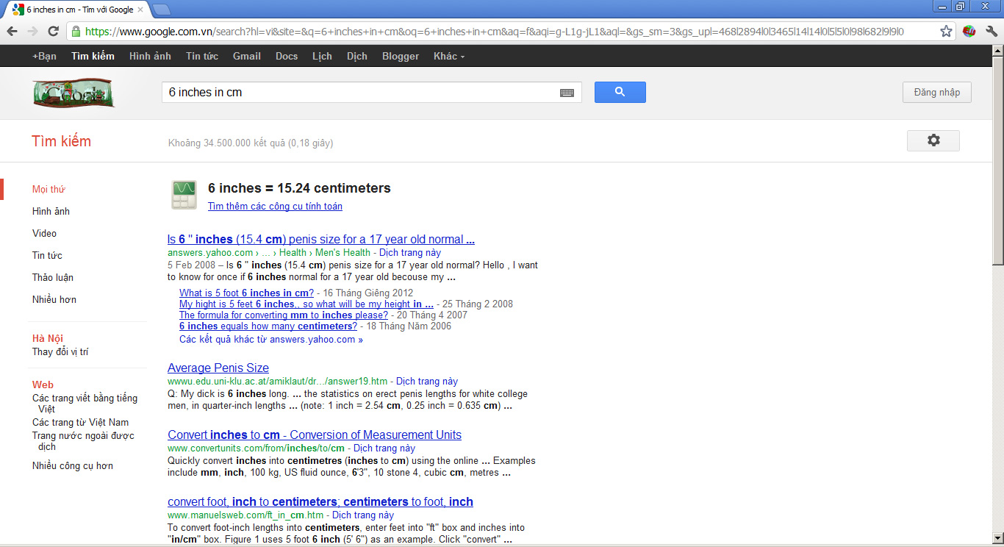Open Gmail from the top bar
Image resolution: width=1004 pixels, height=547 pixels.
(x=247, y=56)
